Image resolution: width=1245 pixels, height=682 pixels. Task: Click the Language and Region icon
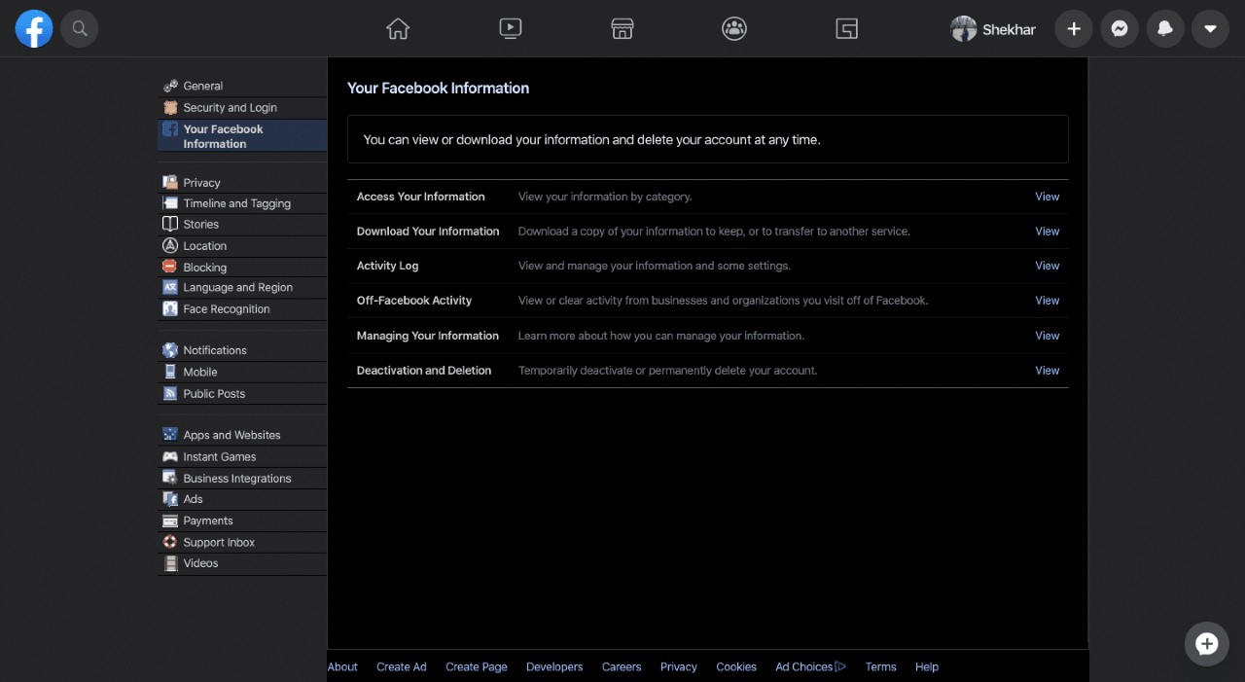click(170, 288)
